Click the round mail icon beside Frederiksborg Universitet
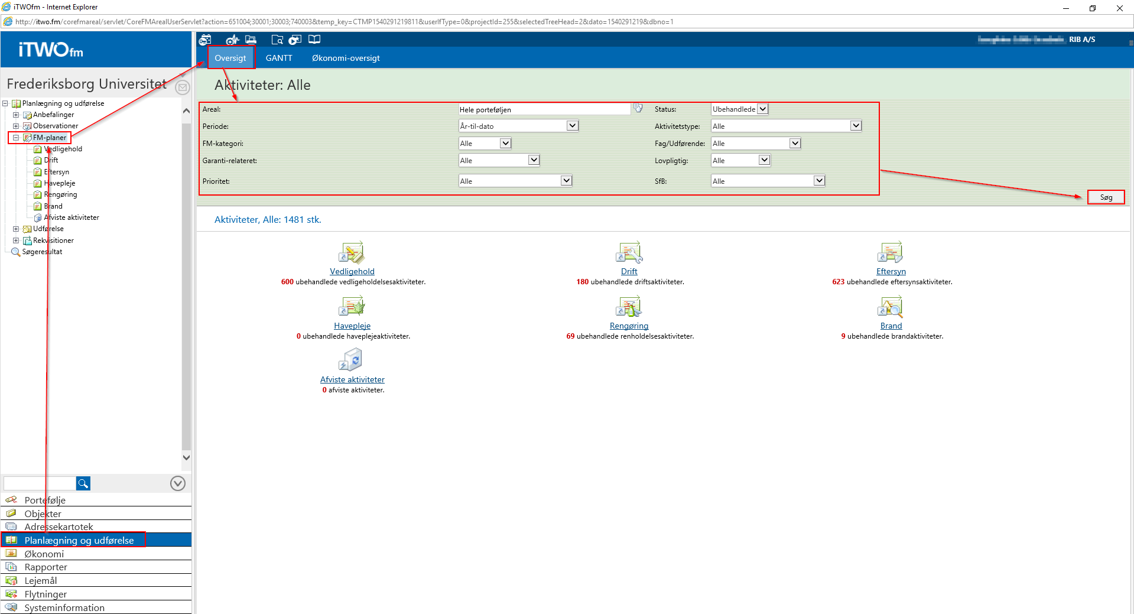This screenshot has height=614, width=1134. (183, 88)
